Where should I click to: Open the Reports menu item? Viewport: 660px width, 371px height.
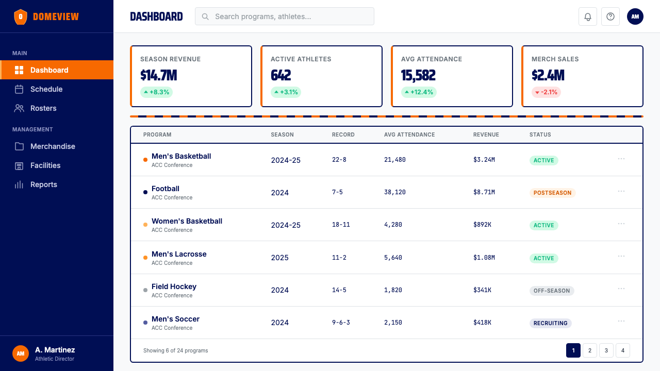57,184
